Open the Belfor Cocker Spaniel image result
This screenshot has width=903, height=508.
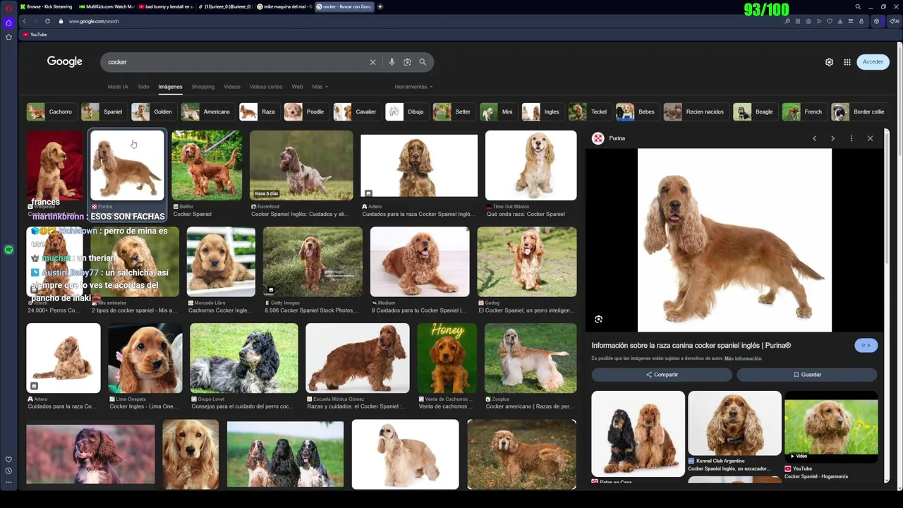(x=207, y=166)
